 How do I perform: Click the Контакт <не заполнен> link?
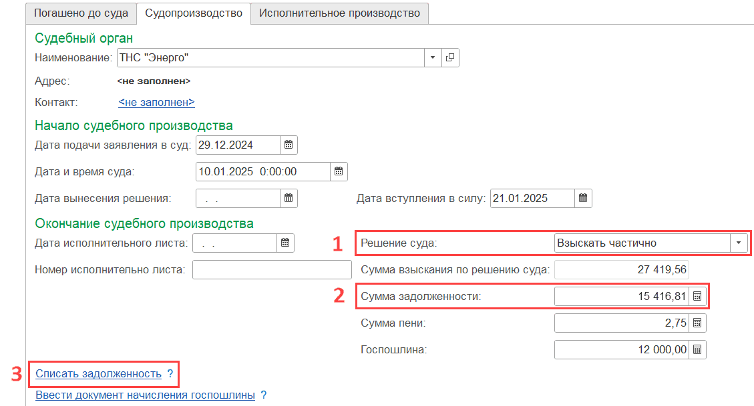point(156,103)
